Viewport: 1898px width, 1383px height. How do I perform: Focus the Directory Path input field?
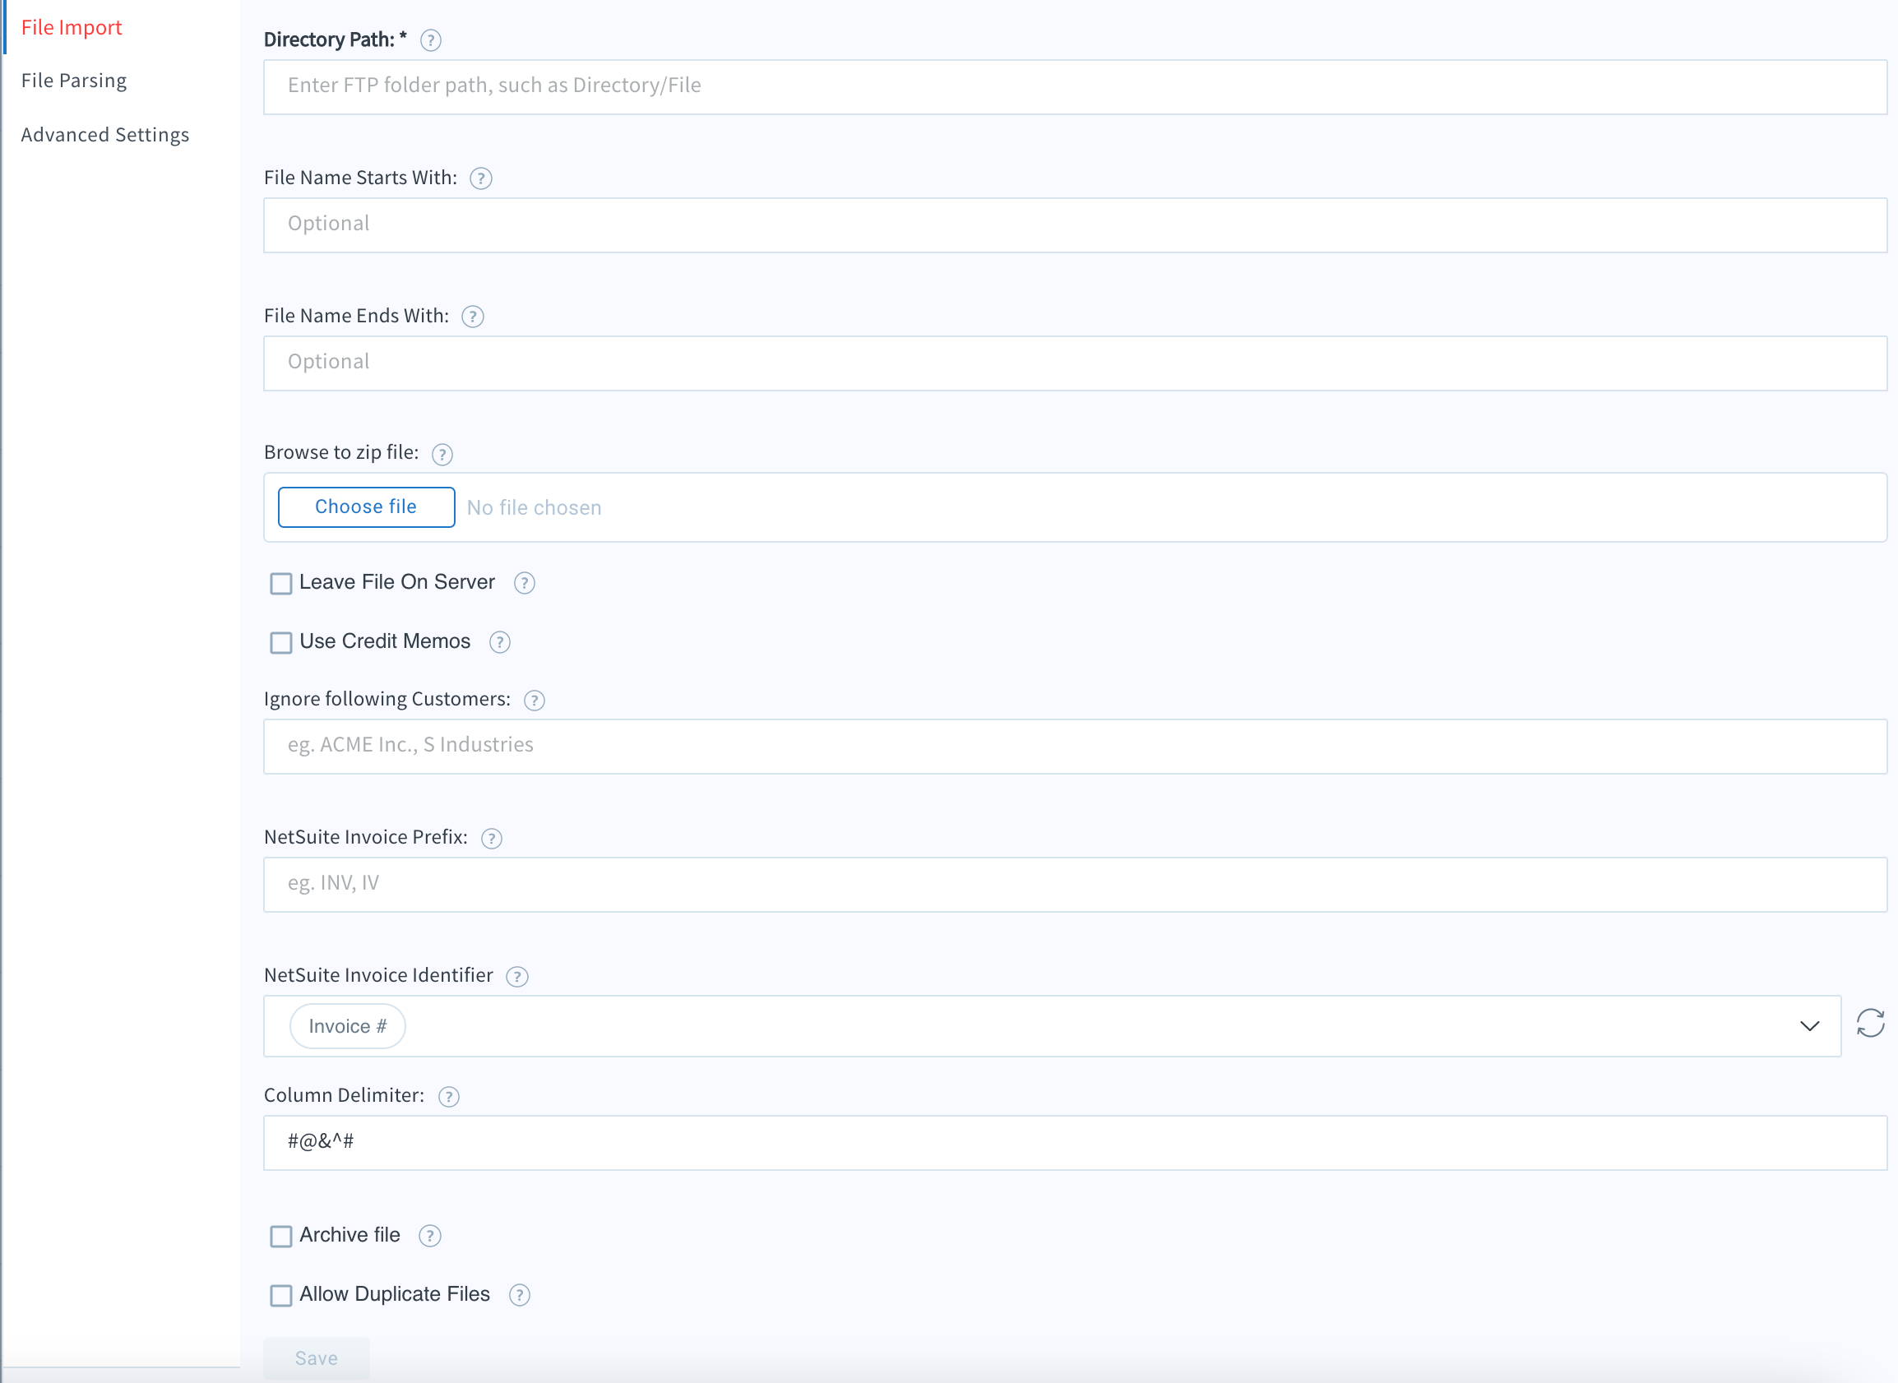(1075, 87)
